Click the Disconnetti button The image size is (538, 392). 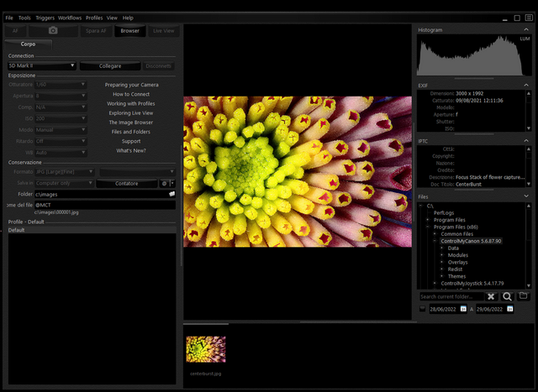159,65
